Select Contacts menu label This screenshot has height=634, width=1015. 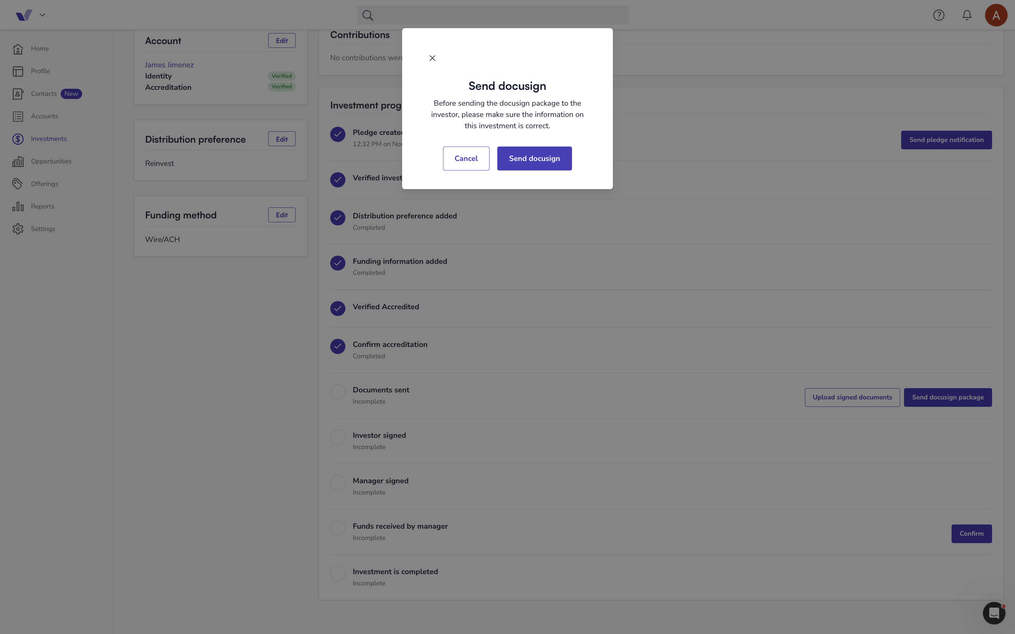(44, 94)
